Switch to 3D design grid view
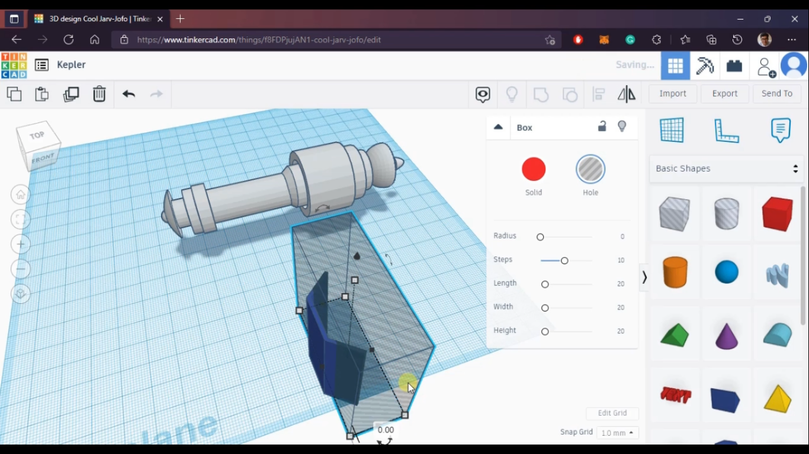Screen dimensions: 809x454 click(x=675, y=66)
